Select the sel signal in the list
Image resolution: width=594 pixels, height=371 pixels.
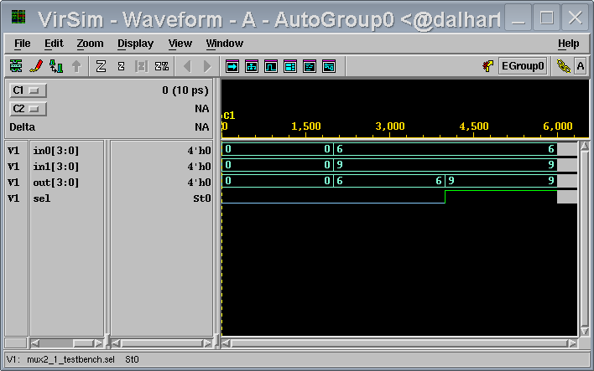(x=42, y=198)
